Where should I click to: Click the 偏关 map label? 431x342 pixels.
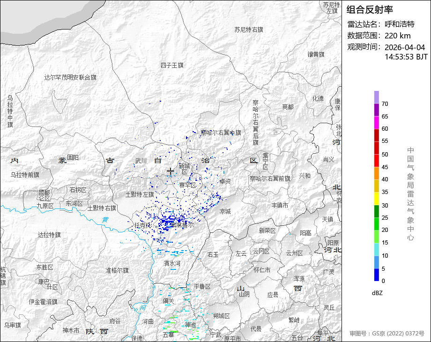[169, 301]
